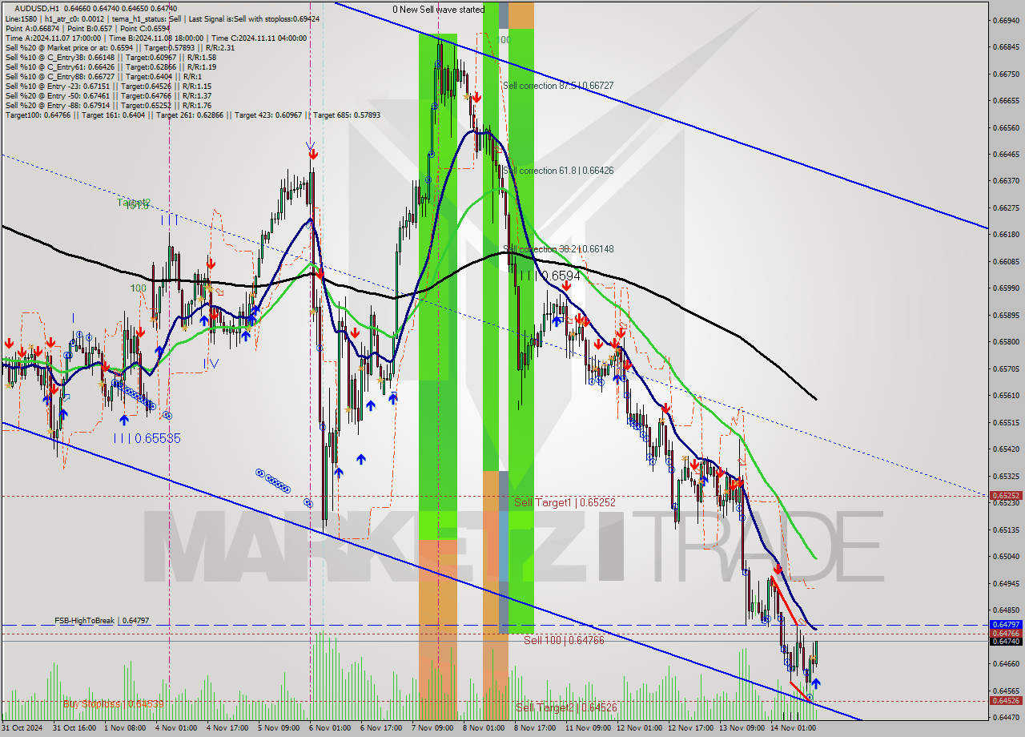This screenshot has width=1025, height=737.
Task: Click the 'Sell correction 38.2 | 0.66148' label
Action: [558, 249]
